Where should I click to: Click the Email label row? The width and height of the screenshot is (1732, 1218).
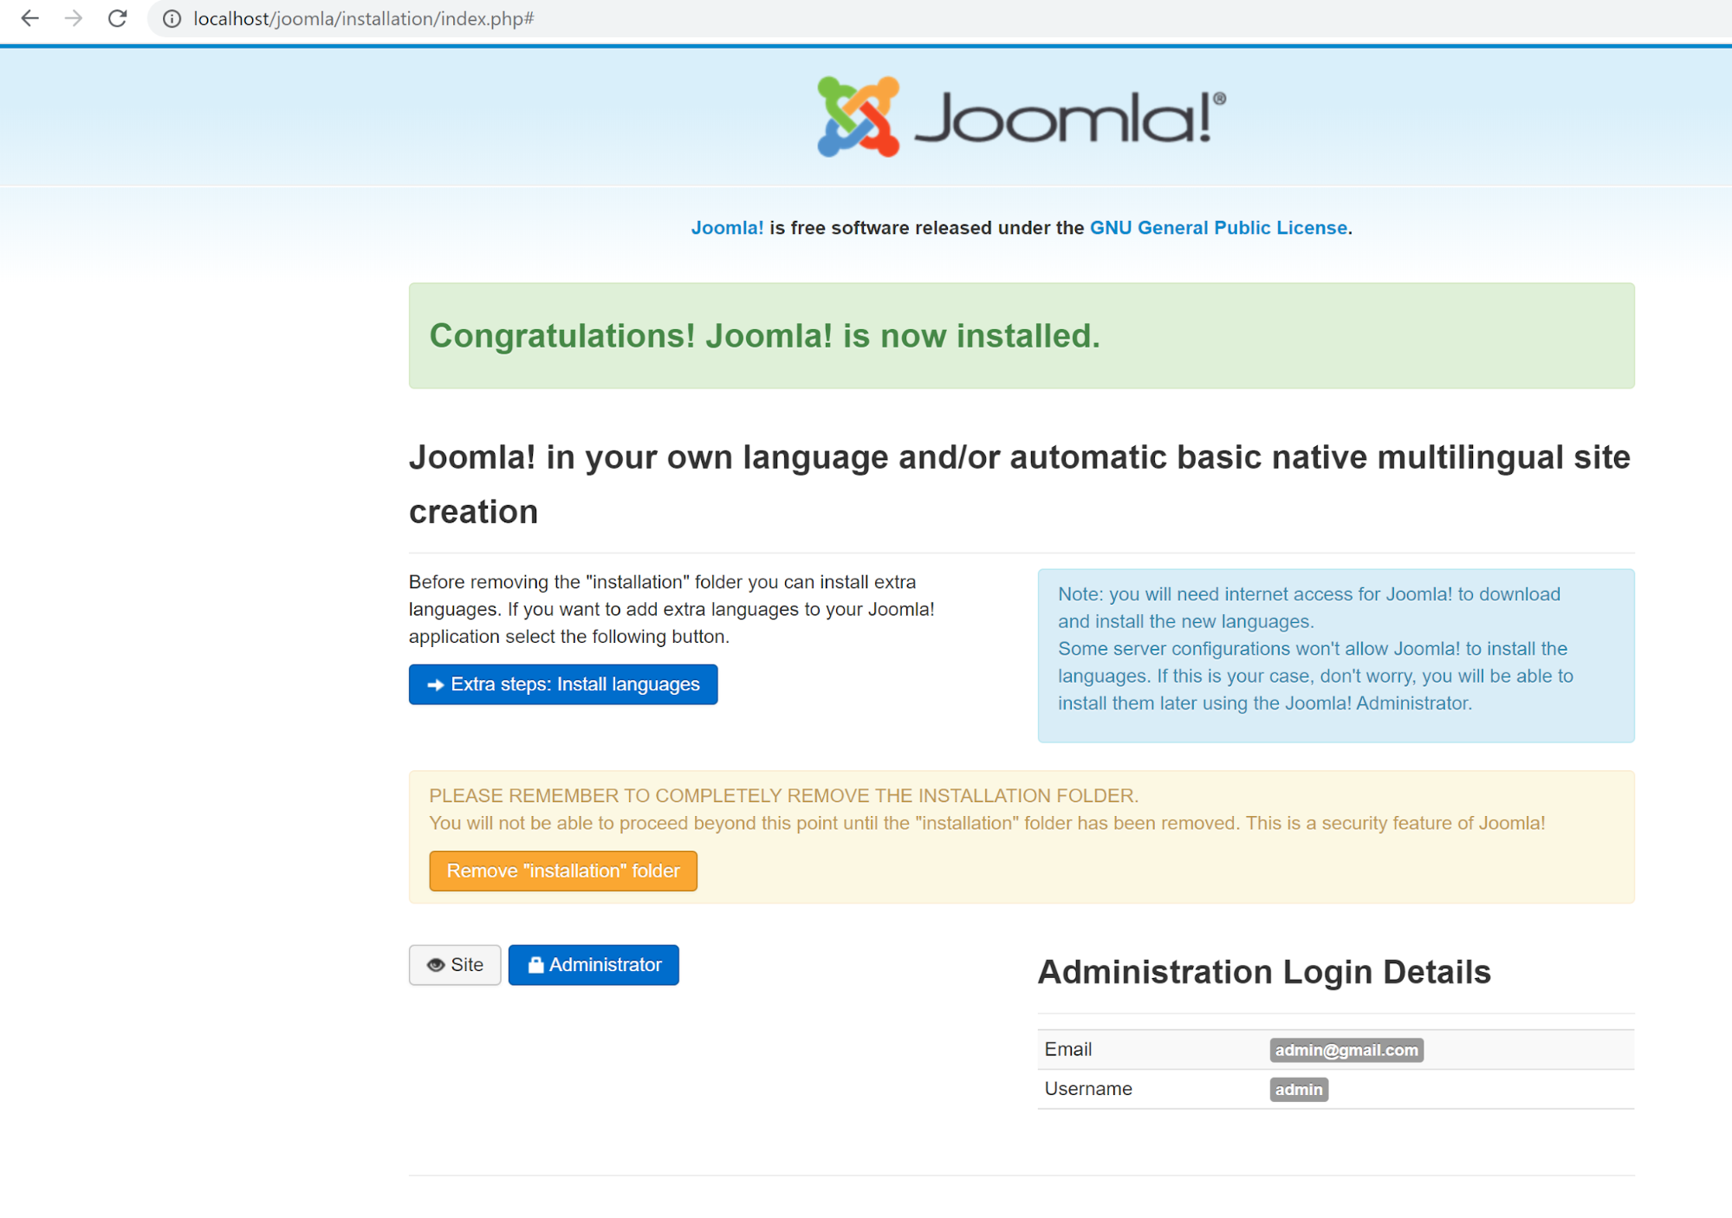(x=1335, y=1050)
